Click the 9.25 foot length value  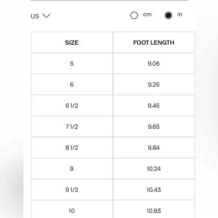click(x=154, y=85)
